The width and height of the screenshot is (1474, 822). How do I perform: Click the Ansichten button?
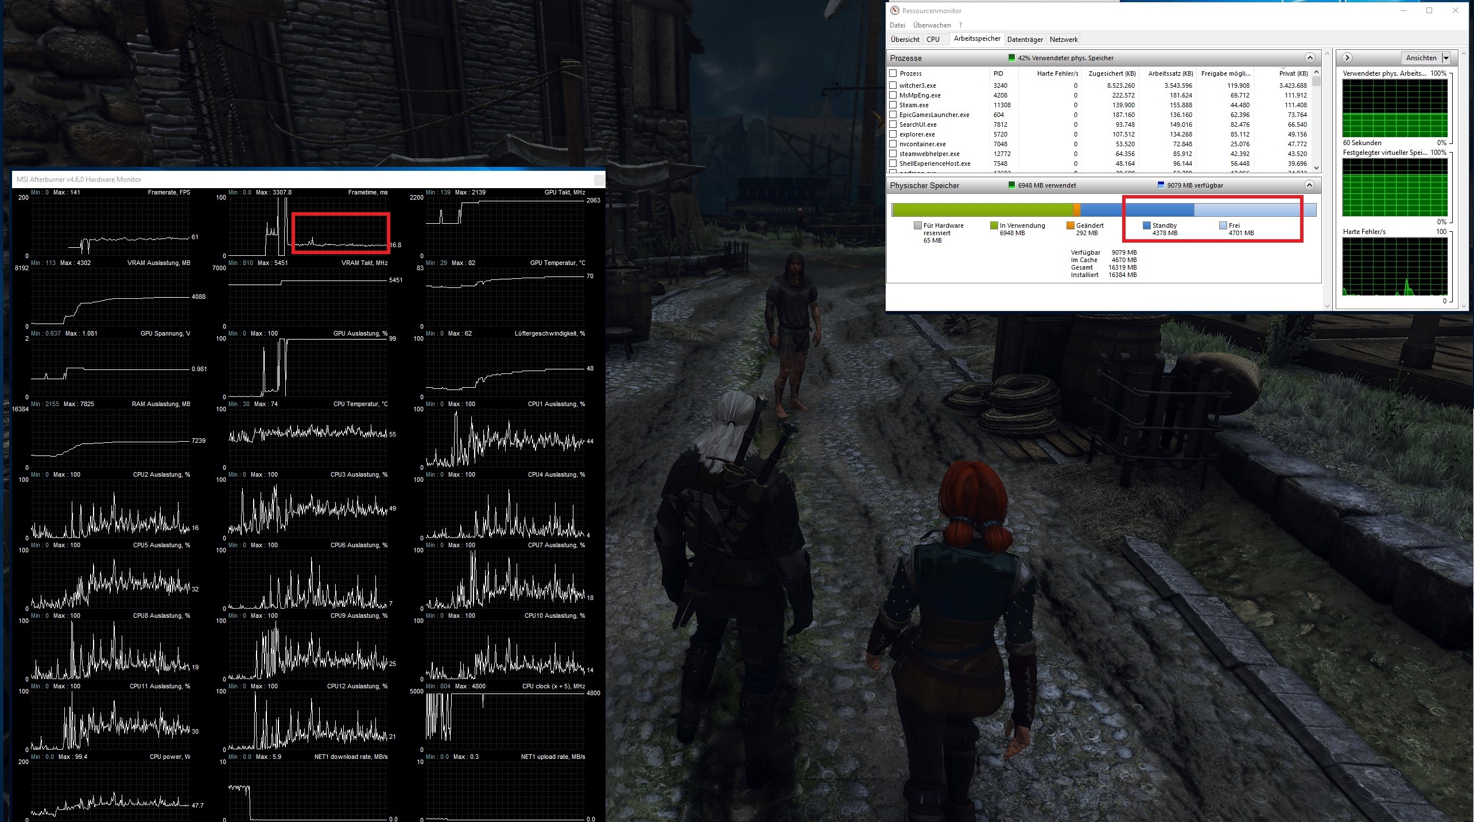[1421, 58]
